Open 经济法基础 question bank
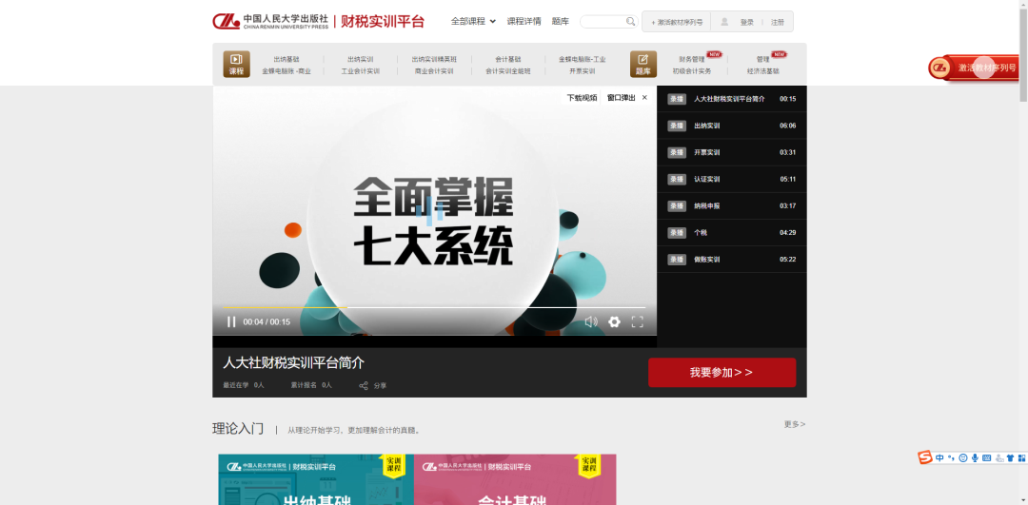This screenshot has height=505, width=1028. 763,71
